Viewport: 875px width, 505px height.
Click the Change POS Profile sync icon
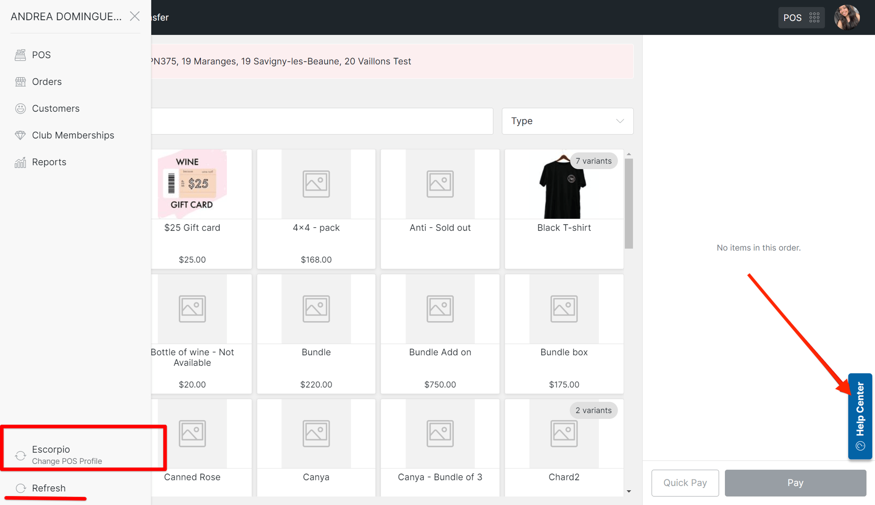click(x=20, y=455)
